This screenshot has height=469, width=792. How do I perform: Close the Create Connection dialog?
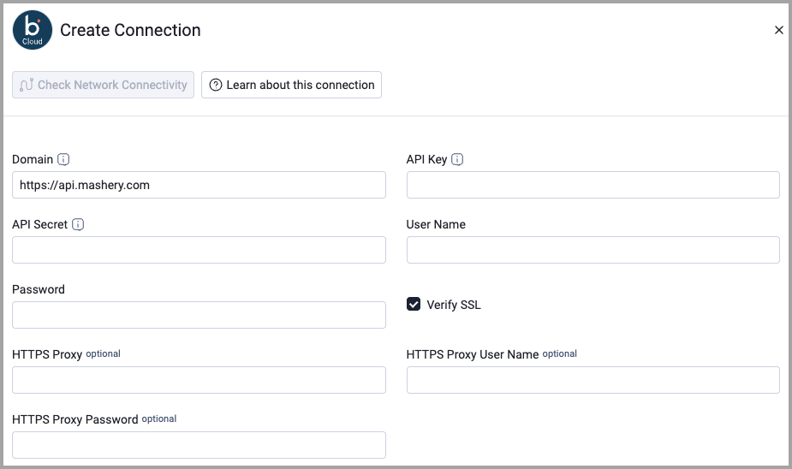[x=779, y=30]
